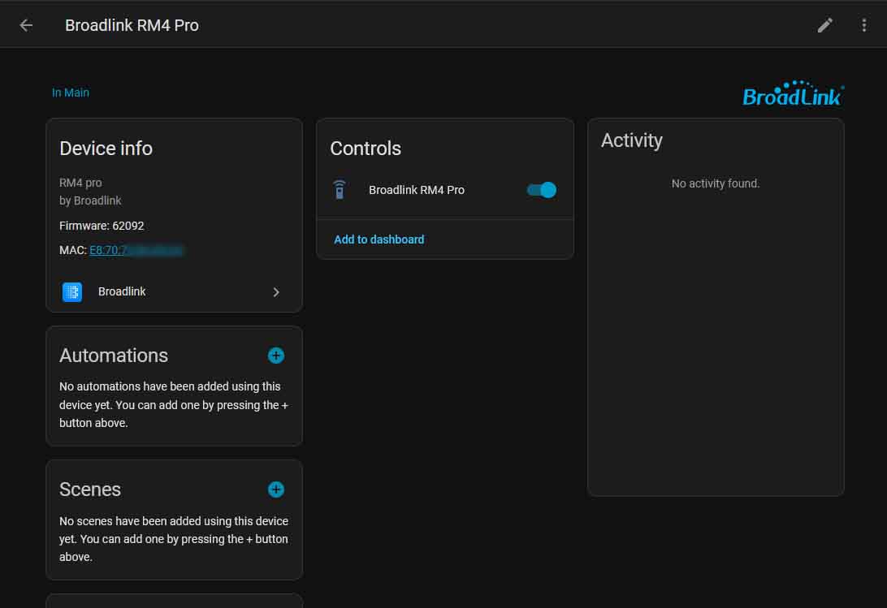Open the In Main area link

(71, 93)
